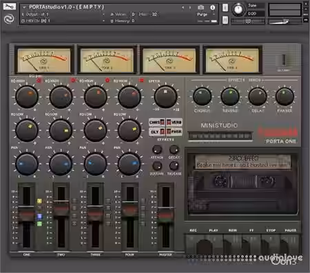This screenshot has height=273, width=310.
Task: Adjust track three EQ Low knob
Action: tap(95, 130)
